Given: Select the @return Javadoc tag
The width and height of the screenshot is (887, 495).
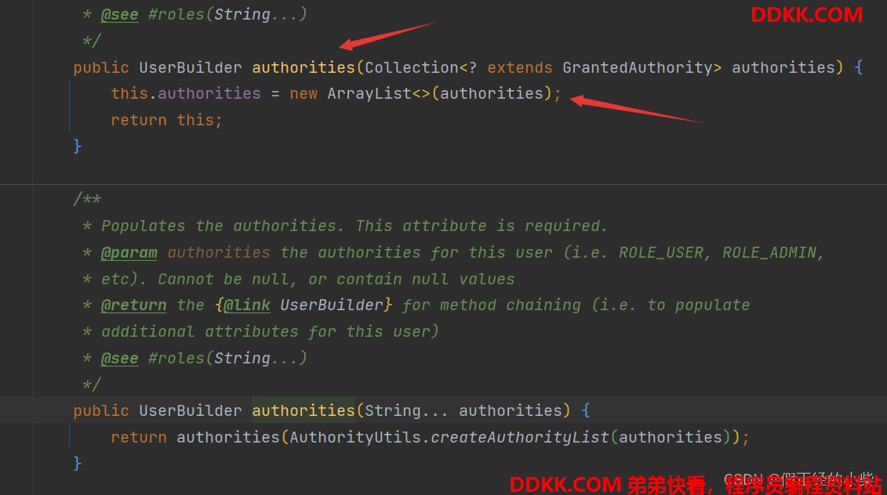Looking at the screenshot, I should (x=133, y=305).
